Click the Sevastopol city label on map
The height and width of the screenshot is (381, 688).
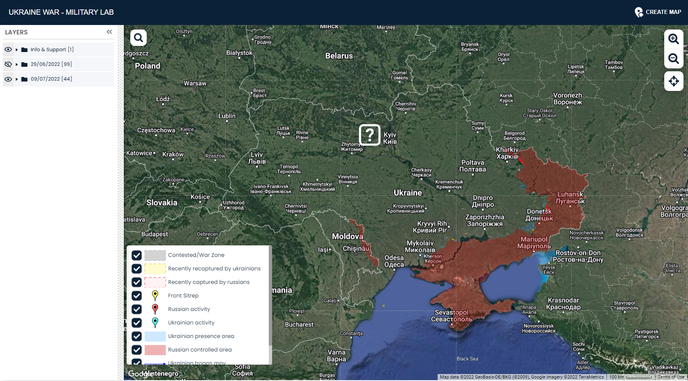[452, 315]
